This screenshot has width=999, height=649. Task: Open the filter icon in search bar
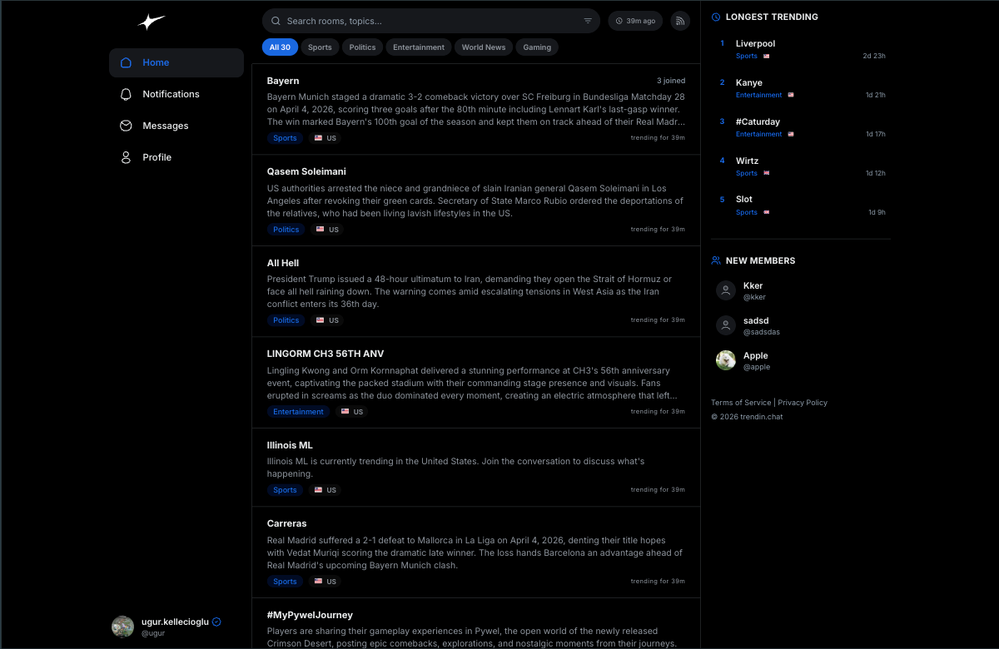click(x=588, y=21)
